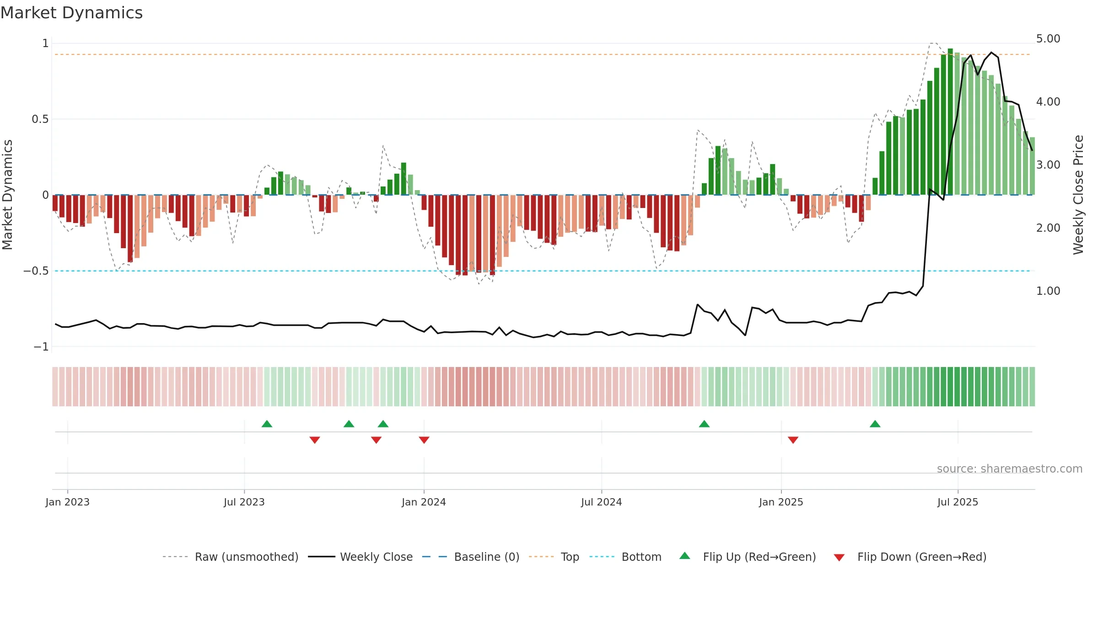Click the Market Dynamics chart title

(x=71, y=13)
